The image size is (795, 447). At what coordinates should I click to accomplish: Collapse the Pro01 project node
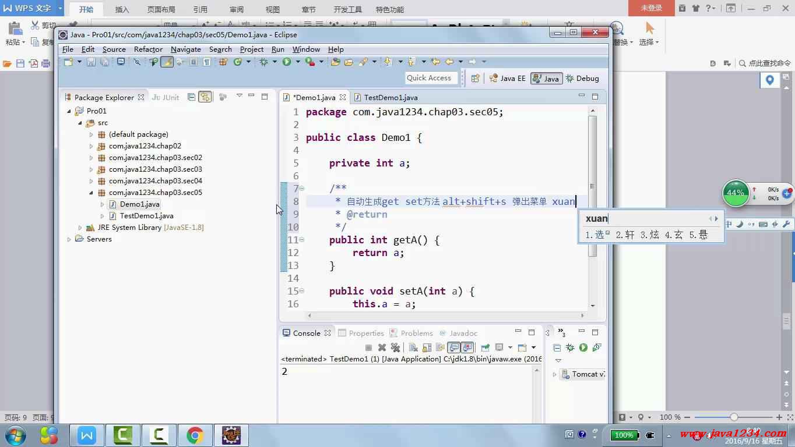pos(69,111)
